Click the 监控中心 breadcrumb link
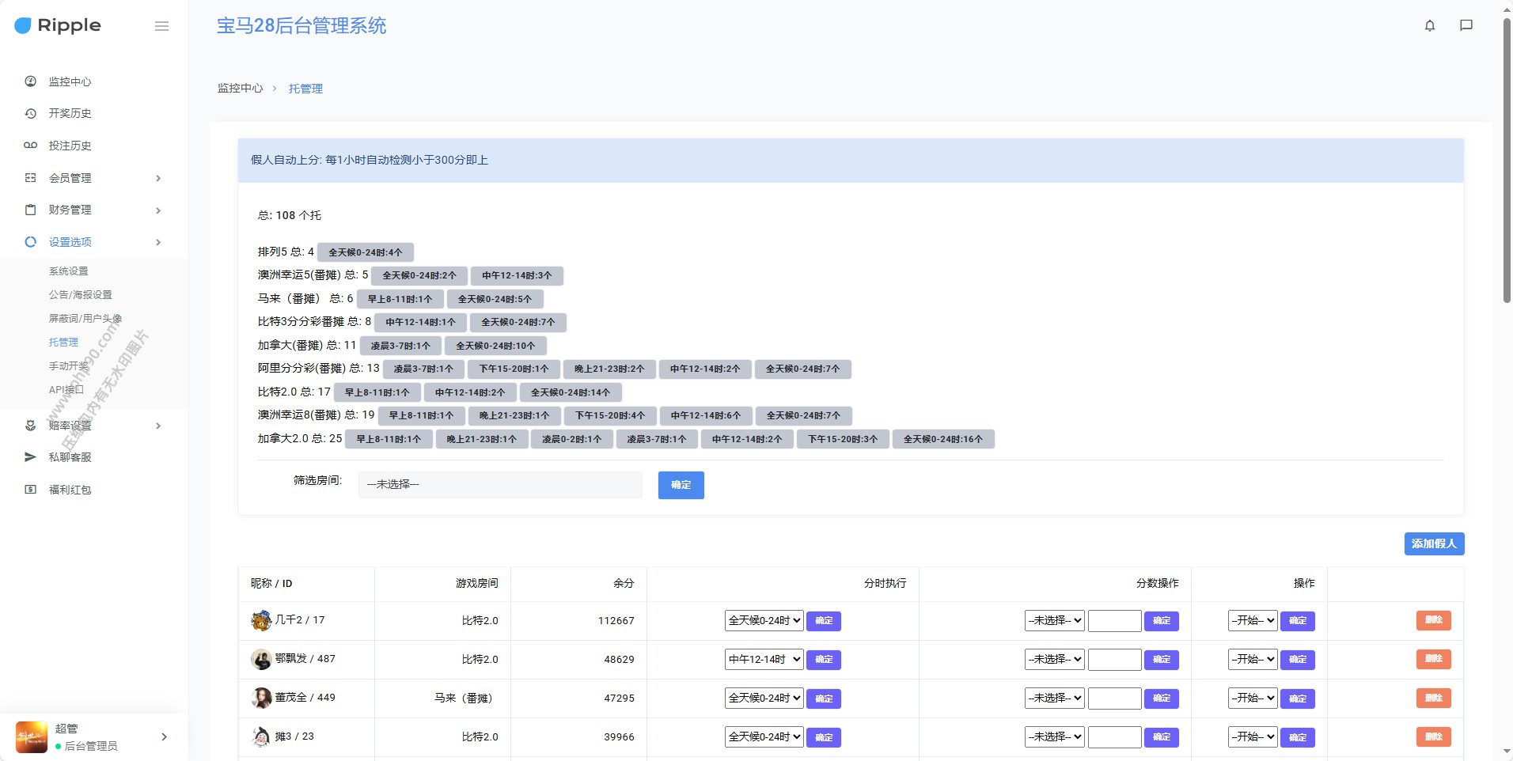The image size is (1513, 761). 240,89
